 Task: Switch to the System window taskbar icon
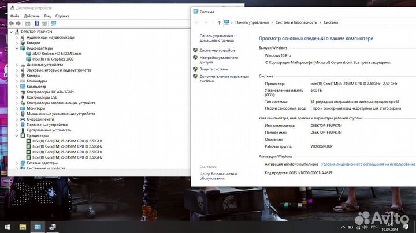38,227
